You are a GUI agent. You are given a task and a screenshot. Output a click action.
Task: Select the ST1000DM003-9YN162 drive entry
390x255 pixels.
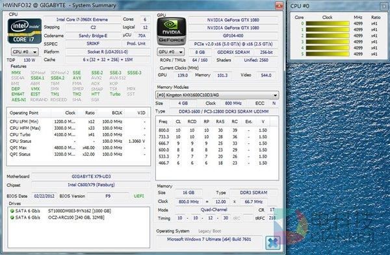79,211
